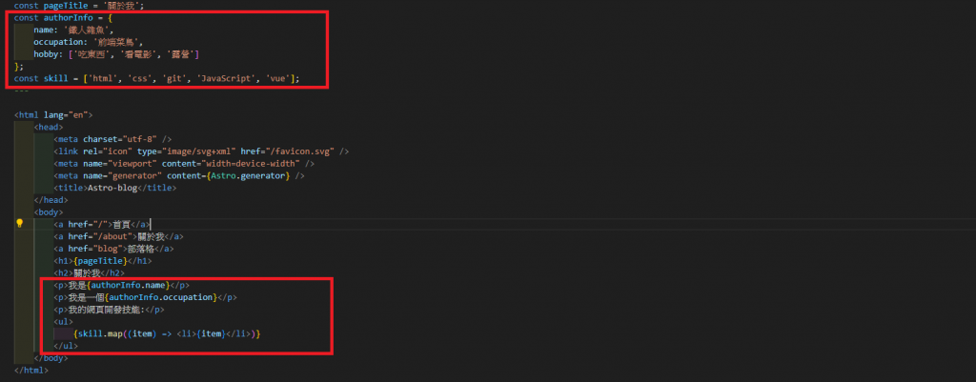Click the opening head tag

49,128
